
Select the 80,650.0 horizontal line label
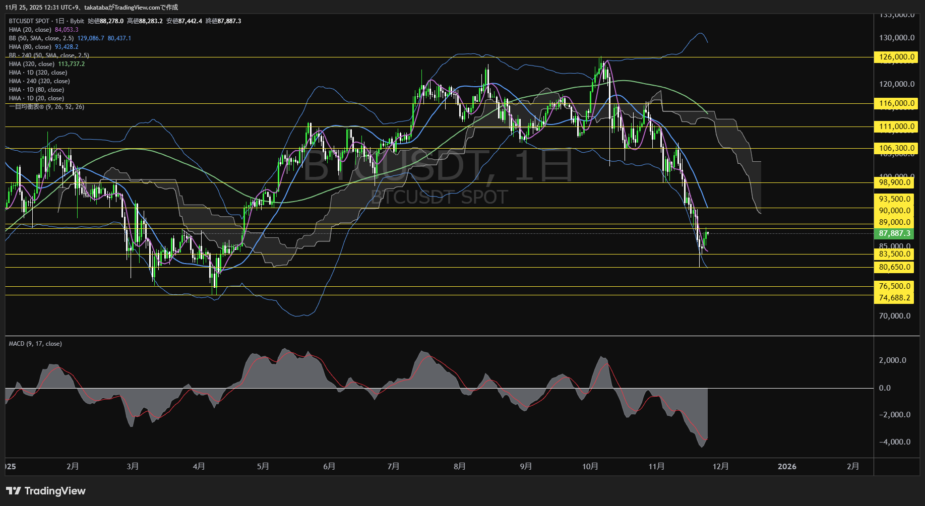pyautogui.click(x=894, y=267)
